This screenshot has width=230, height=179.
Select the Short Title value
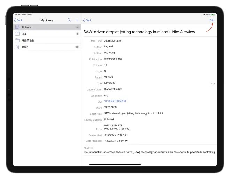pyautogui.click(x=134, y=113)
